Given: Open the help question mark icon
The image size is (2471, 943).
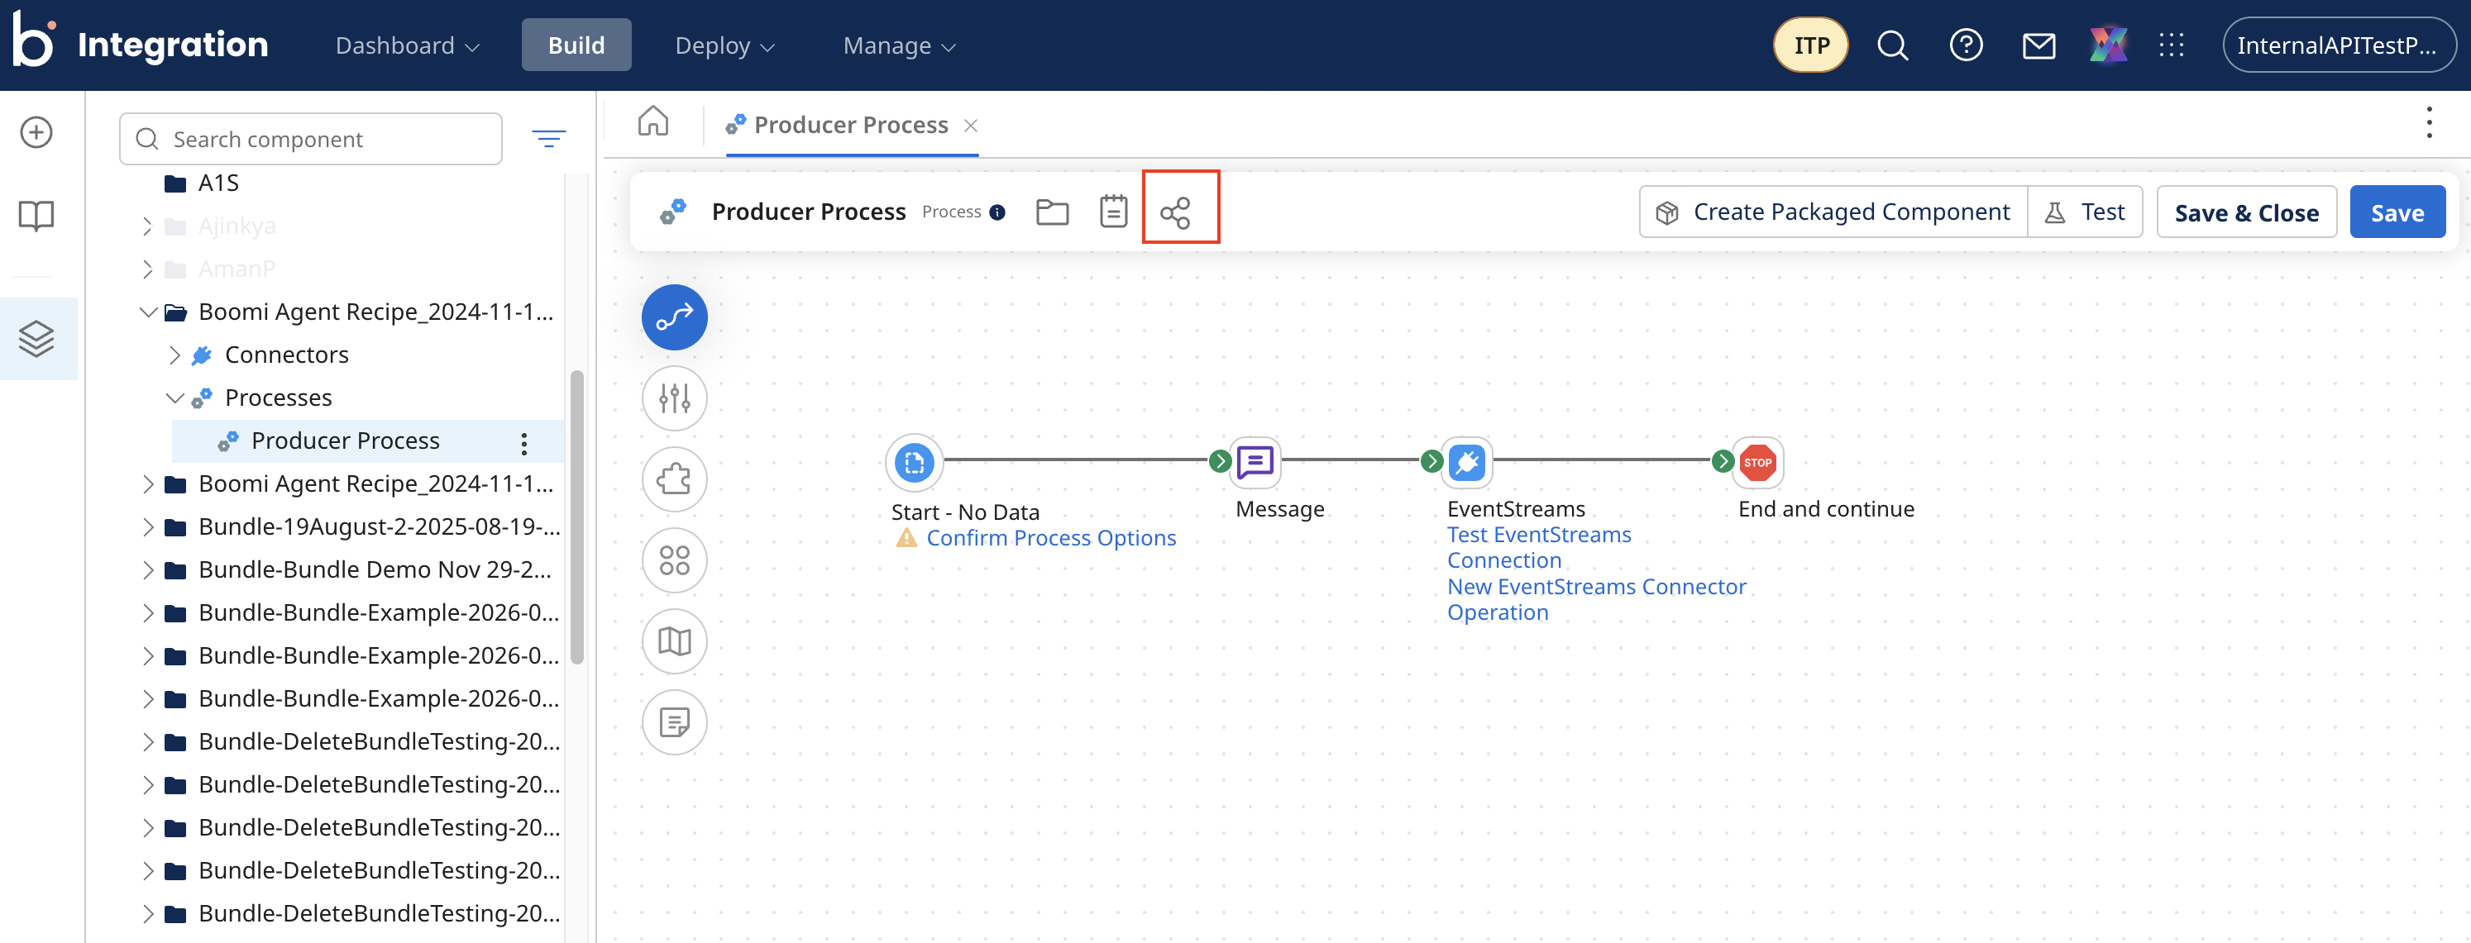Looking at the screenshot, I should pyautogui.click(x=1966, y=45).
